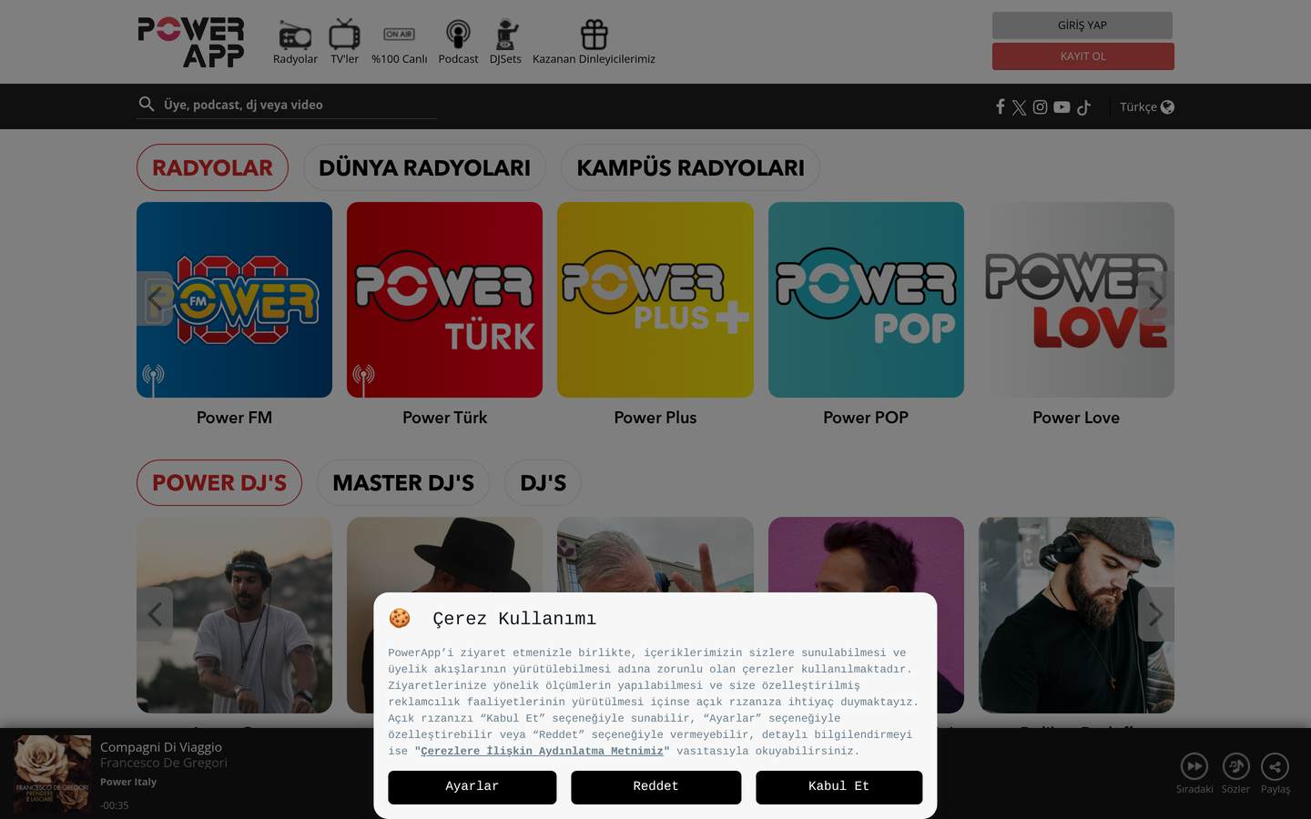
Task: Open DJSets icon in header
Action: tap(506, 35)
